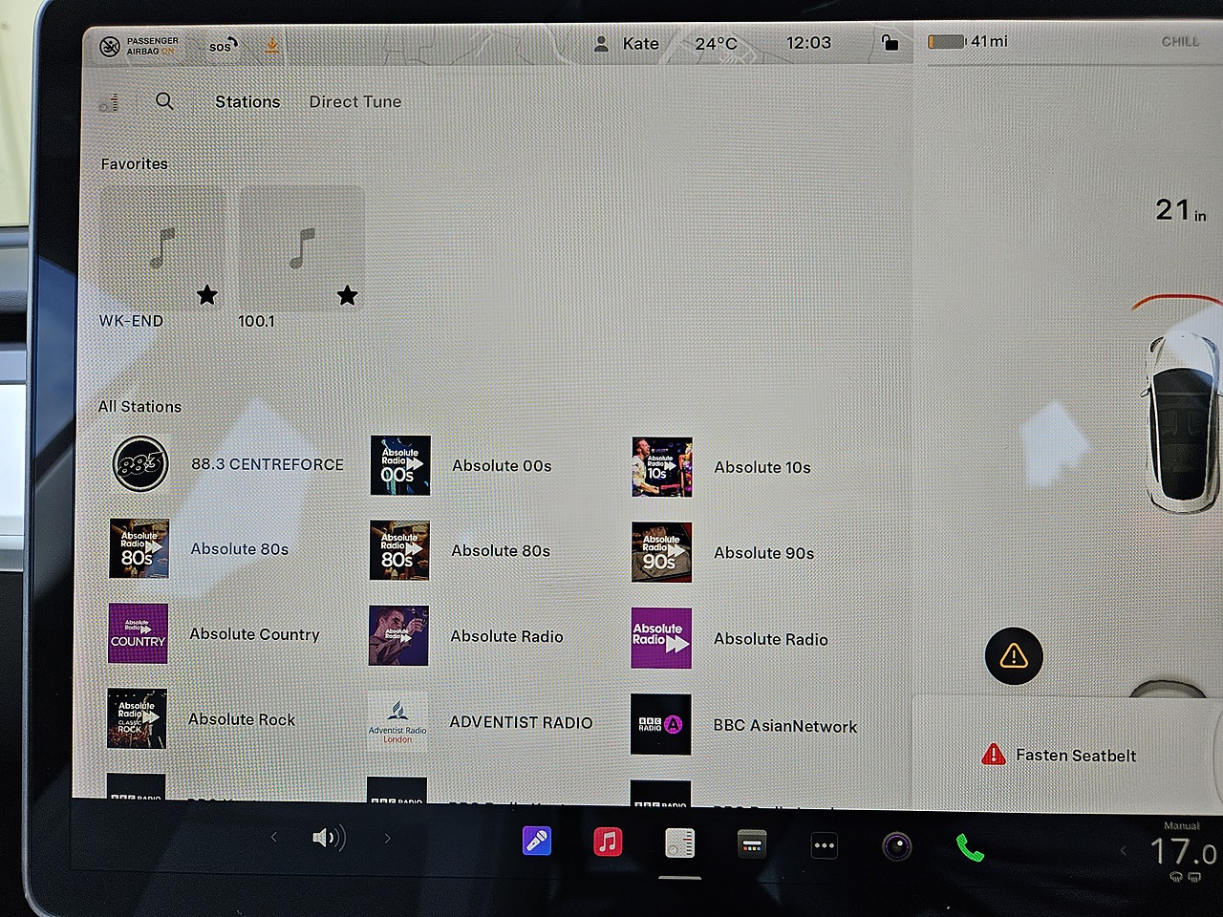Viewport: 1223px width, 917px height.
Task: Open the Radio app in the dock
Action: point(679,842)
